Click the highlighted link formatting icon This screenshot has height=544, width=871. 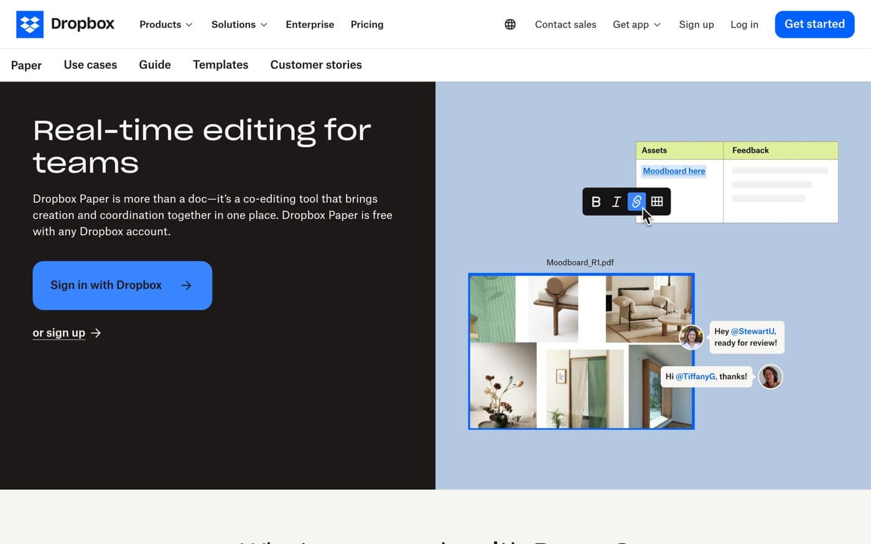tap(636, 201)
